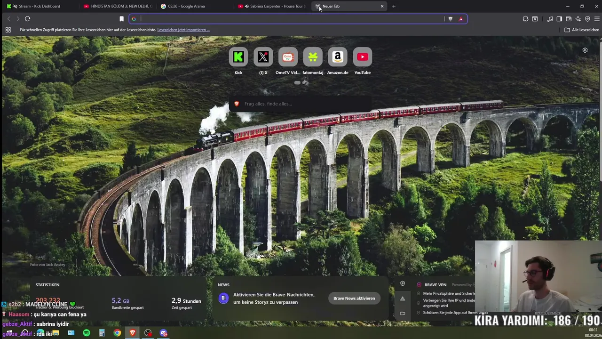Switch to the Sabrina Carpenter House Tour tab
This screenshot has height=339, width=602.
[x=273, y=6]
